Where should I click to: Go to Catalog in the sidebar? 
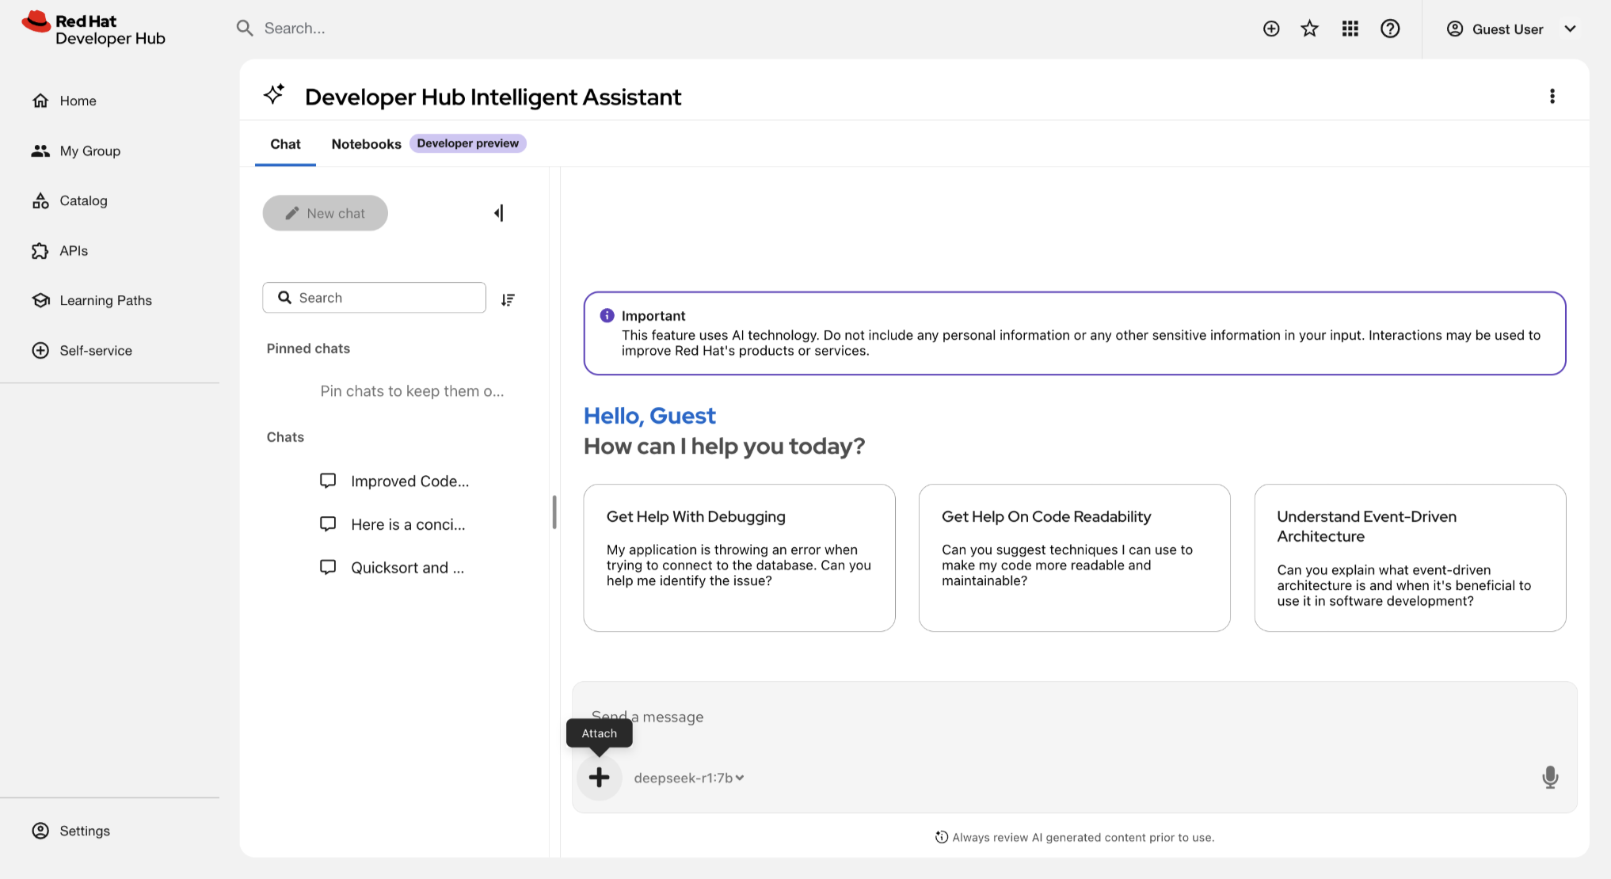click(x=83, y=200)
